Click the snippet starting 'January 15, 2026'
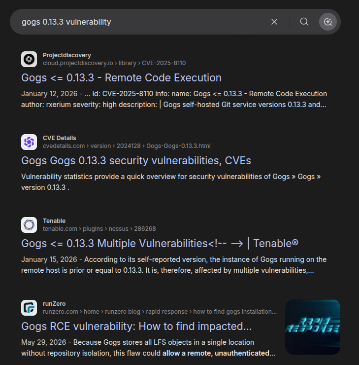 (x=174, y=265)
